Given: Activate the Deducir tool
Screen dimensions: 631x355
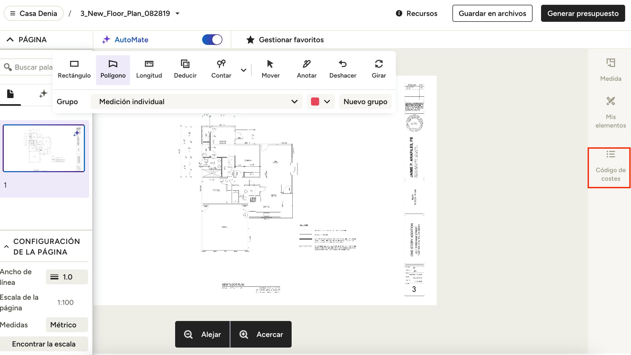Looking at the screenshot, I should (x=185, y=70).
